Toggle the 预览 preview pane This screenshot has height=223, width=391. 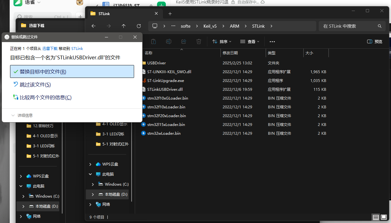pyautogui.click(x=375, y=41)
